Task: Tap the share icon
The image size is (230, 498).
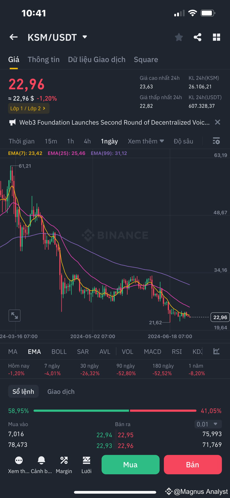Action: 197,37
